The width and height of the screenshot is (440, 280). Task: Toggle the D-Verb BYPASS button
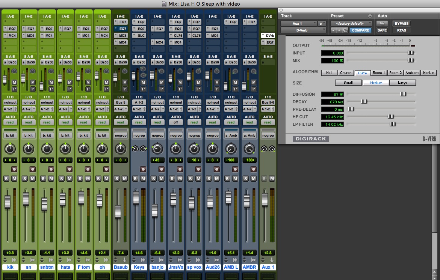[x=402, y=24]
